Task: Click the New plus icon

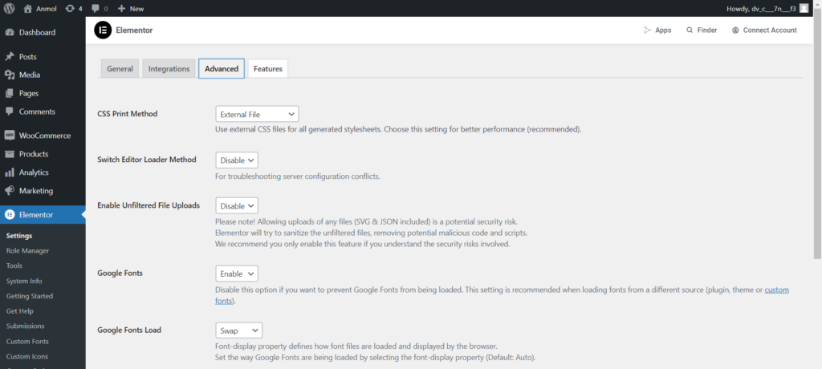Action: 121,8
